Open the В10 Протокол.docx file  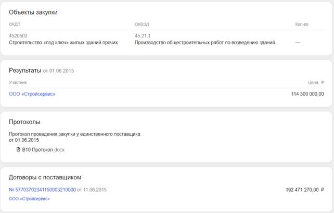coord(43,150)
